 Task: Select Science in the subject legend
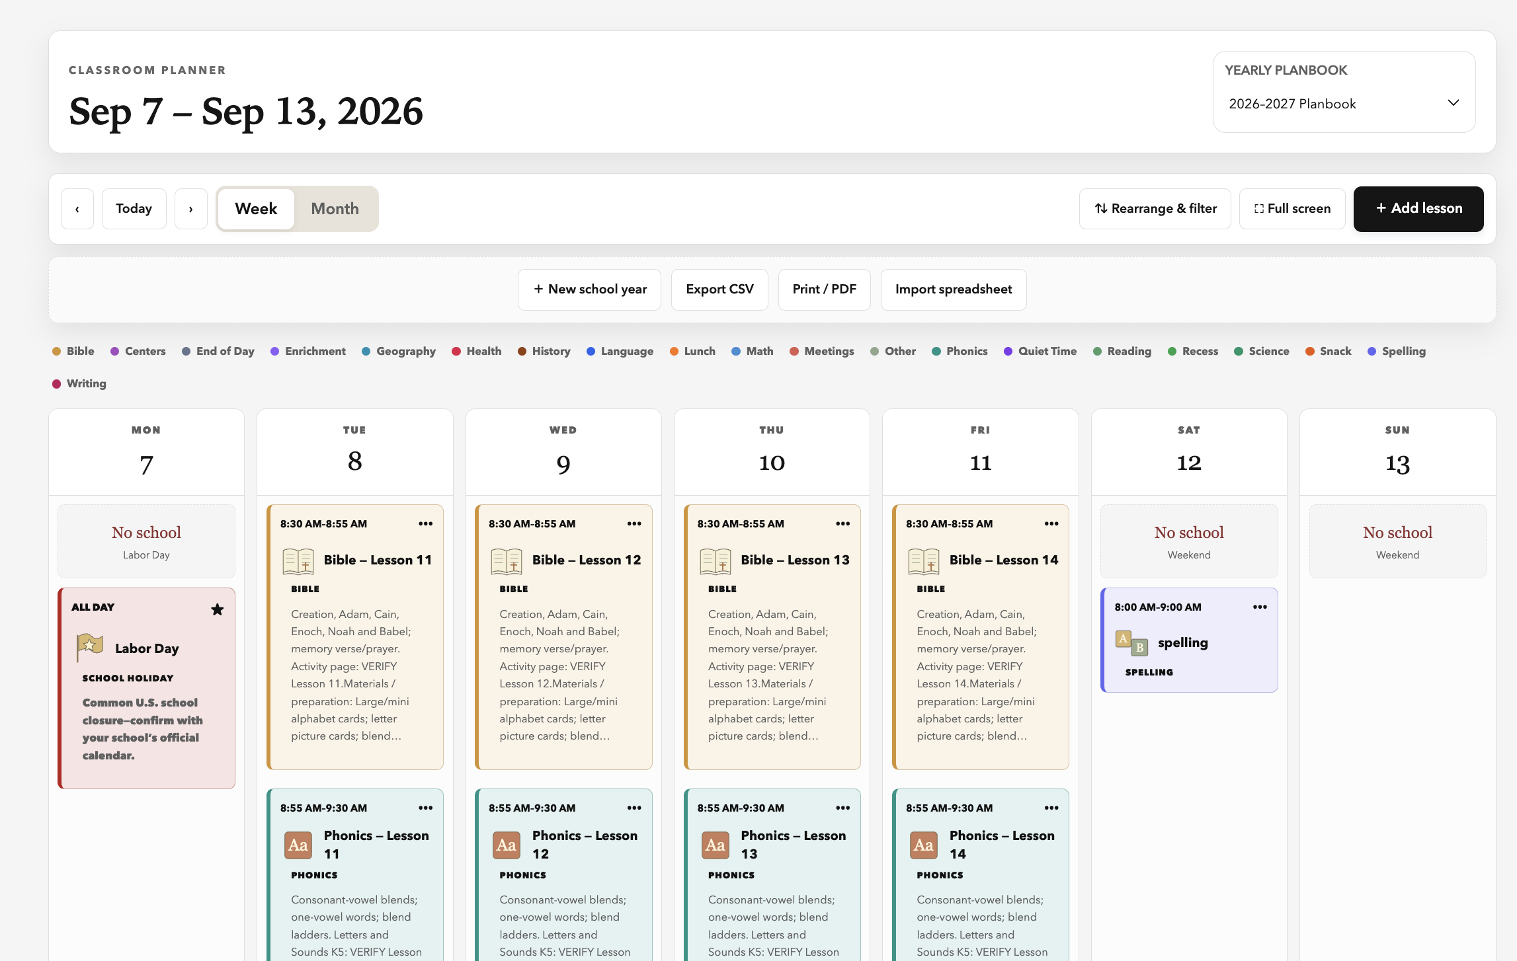1262,352
